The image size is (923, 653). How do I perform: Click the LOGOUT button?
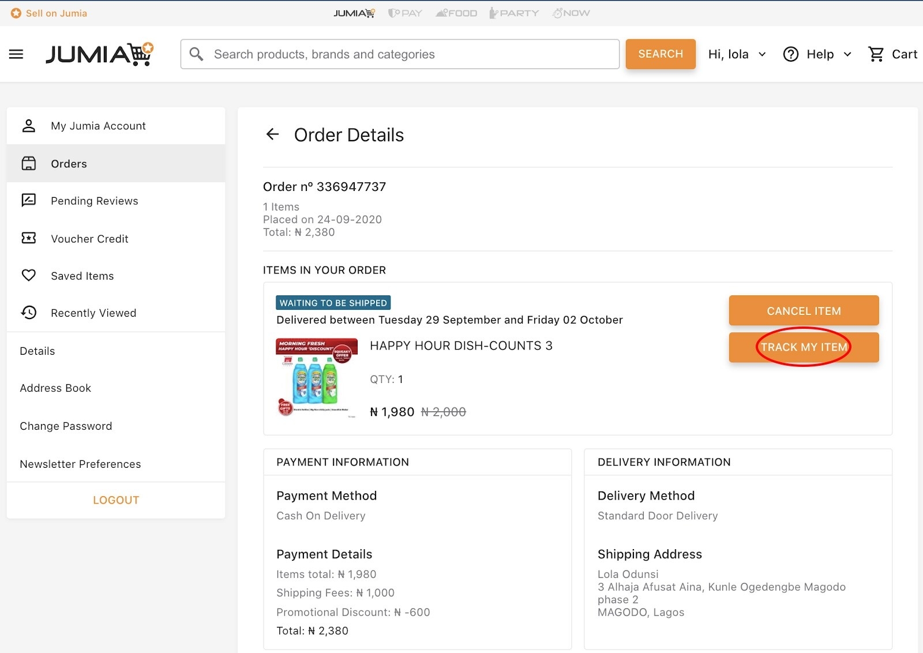click(116, 500)
